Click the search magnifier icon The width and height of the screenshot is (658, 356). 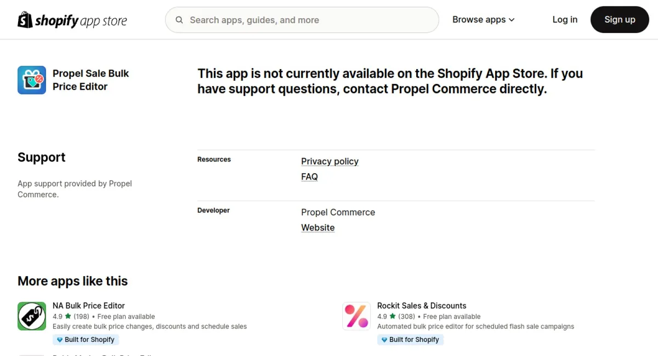[x=179, y=20]
